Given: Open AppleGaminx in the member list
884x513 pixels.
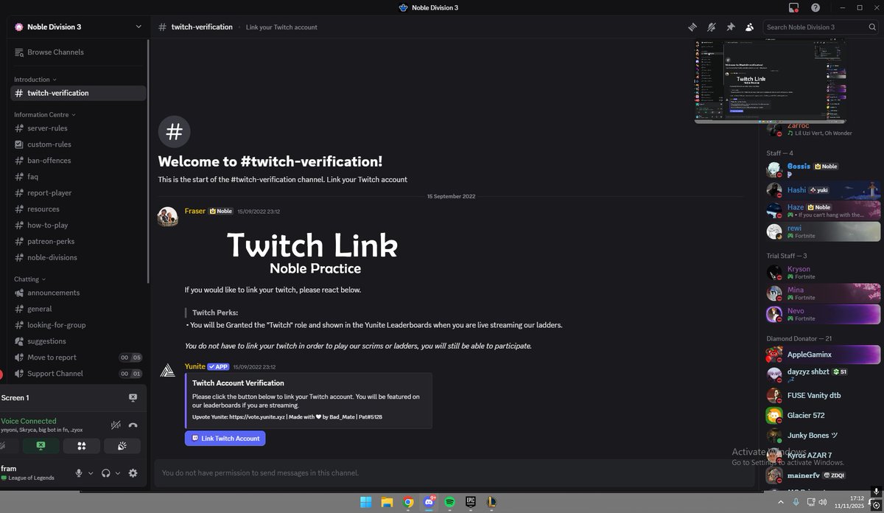Looking at the screenshot, I should (x=823, y=355).
